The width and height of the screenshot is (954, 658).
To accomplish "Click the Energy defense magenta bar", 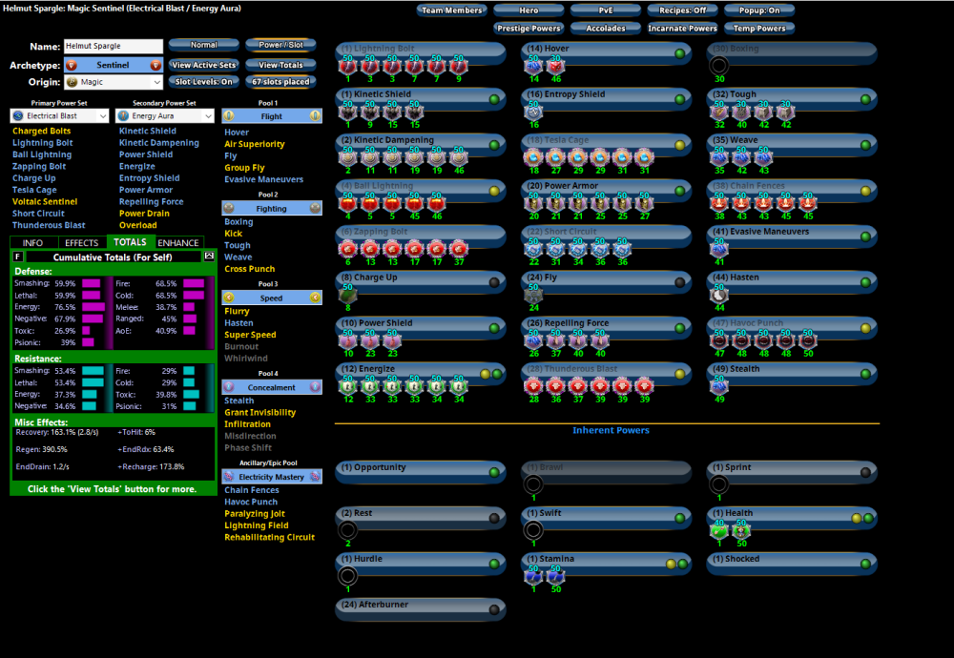I will pyautogui.click(x=93, y=307).
